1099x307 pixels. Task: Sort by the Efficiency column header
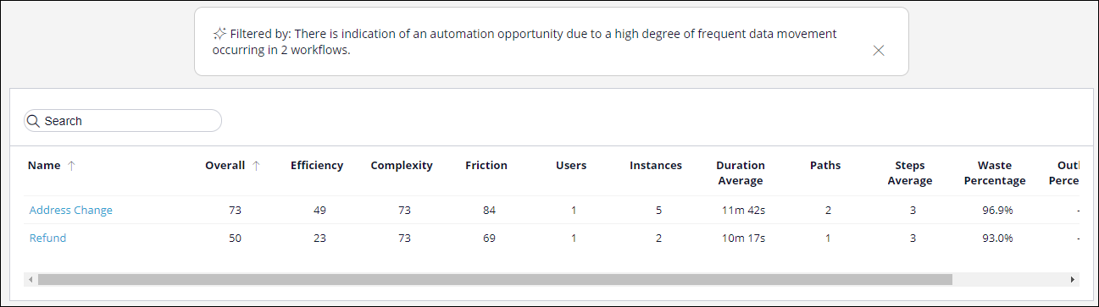tap(317, 166)
